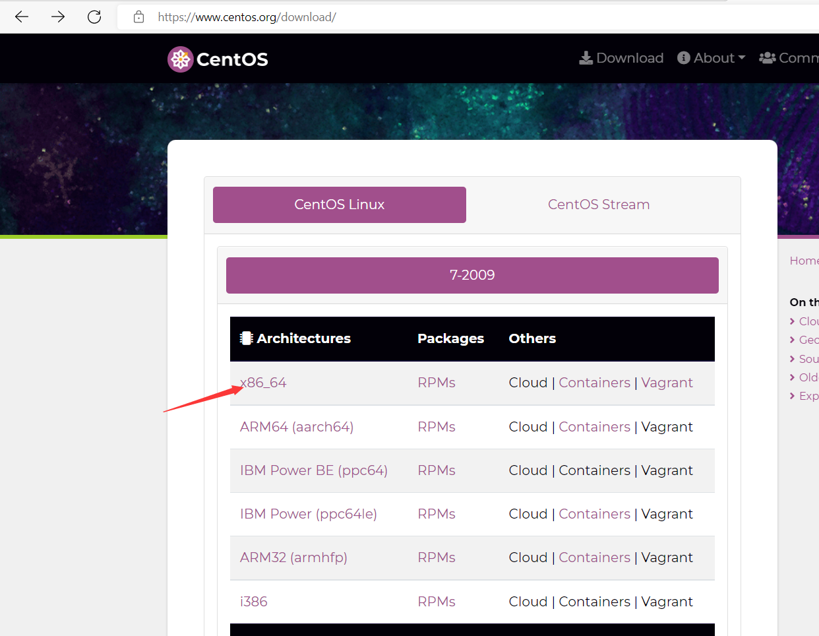819x636 pixels.
Task: Expand the About dropdown menu
Action: [712, 58]
